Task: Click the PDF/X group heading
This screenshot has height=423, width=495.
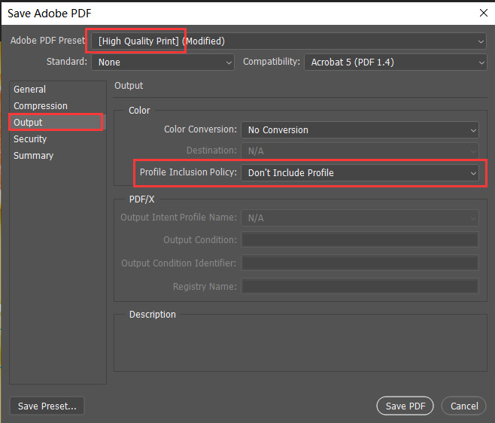Action: (x=141, y=199)
